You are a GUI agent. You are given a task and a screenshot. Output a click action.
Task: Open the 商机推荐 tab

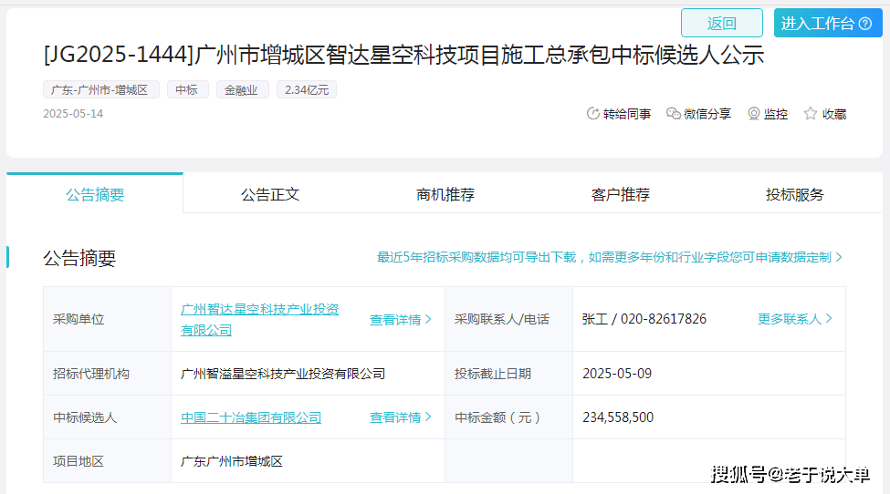pyautogui.click(x=445, y=194)
